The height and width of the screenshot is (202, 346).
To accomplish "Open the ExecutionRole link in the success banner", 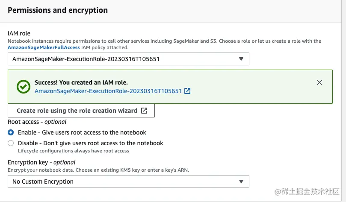I will pyautogui.click(x=108, y=91).
